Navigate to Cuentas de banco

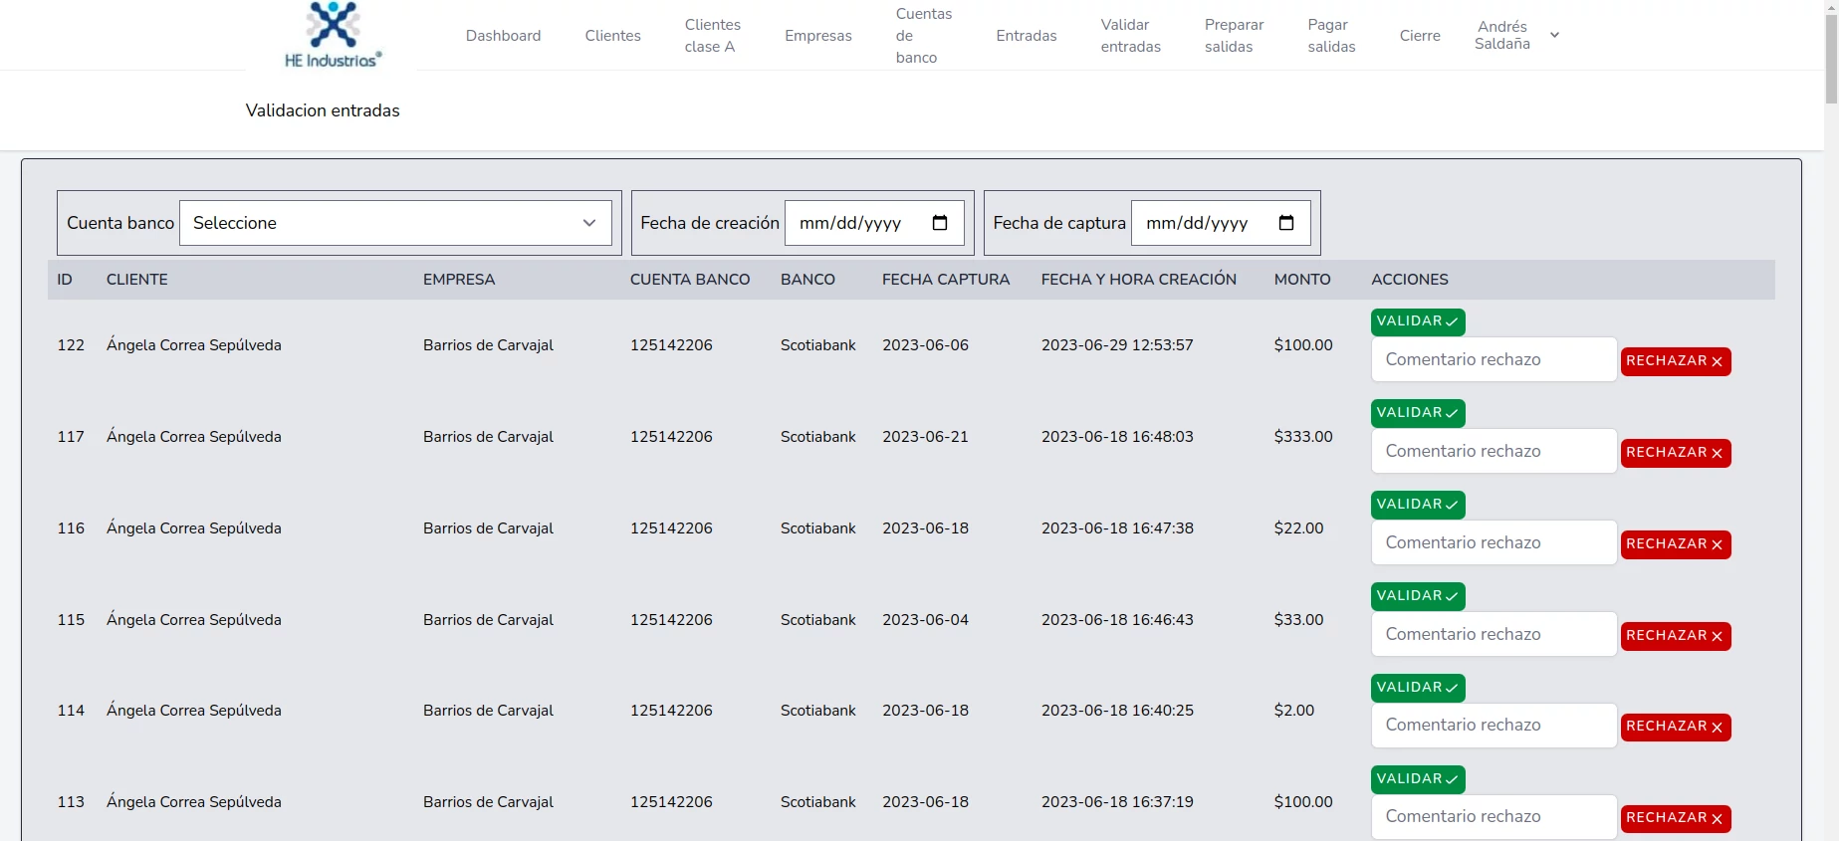point(923,36)
